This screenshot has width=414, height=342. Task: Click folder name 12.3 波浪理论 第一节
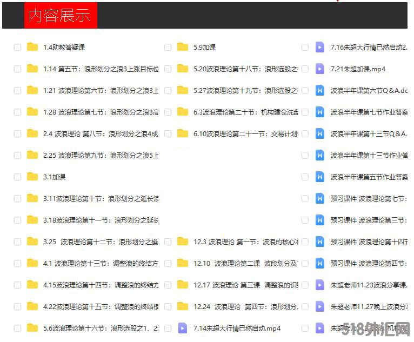246,242
